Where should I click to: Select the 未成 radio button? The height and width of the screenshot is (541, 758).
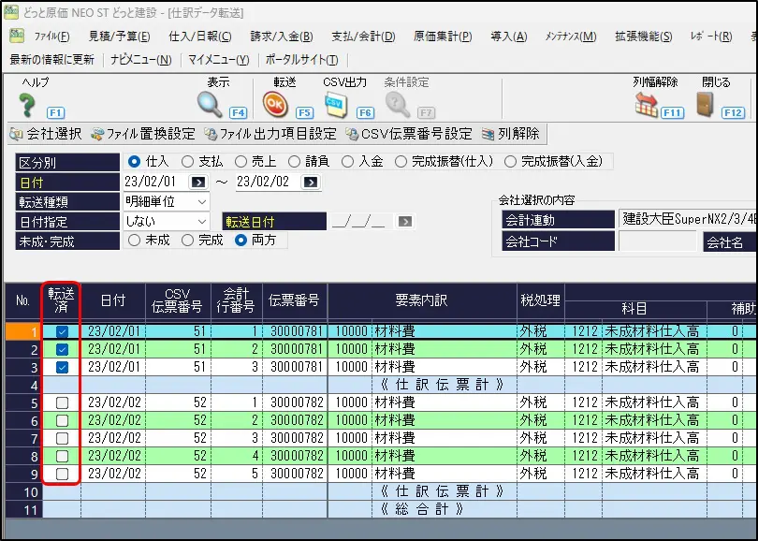[135, 241]
